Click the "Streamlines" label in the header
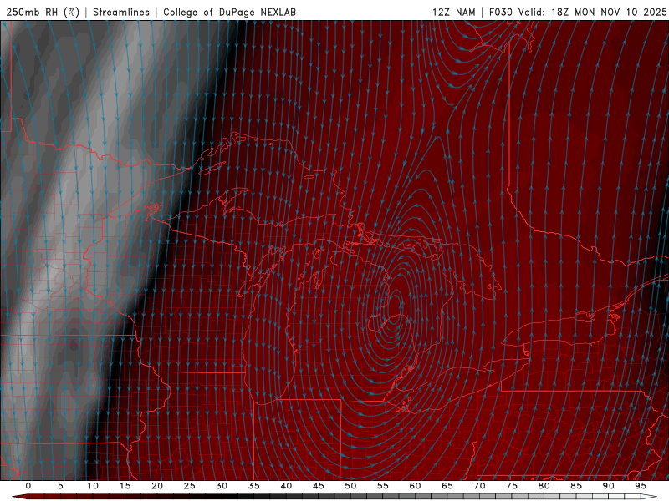Image resolution: width=669 pixels, height=501 pixels. point(121,12)
